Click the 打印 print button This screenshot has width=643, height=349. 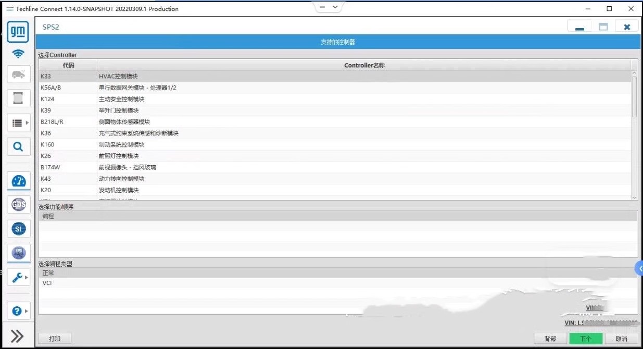coord(55,339)
